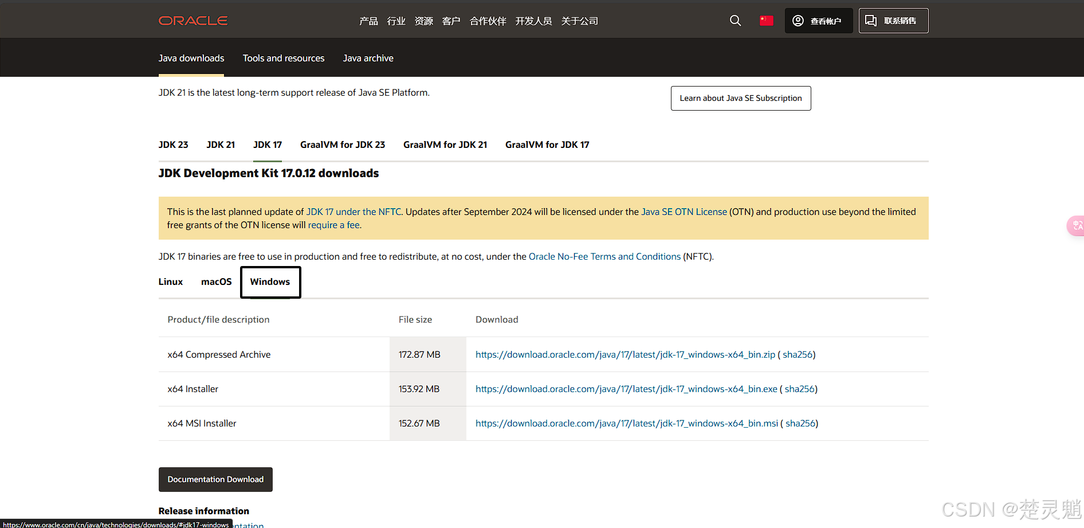Click the Download column header
1084x528 pixels.
(x=497, y=320)
